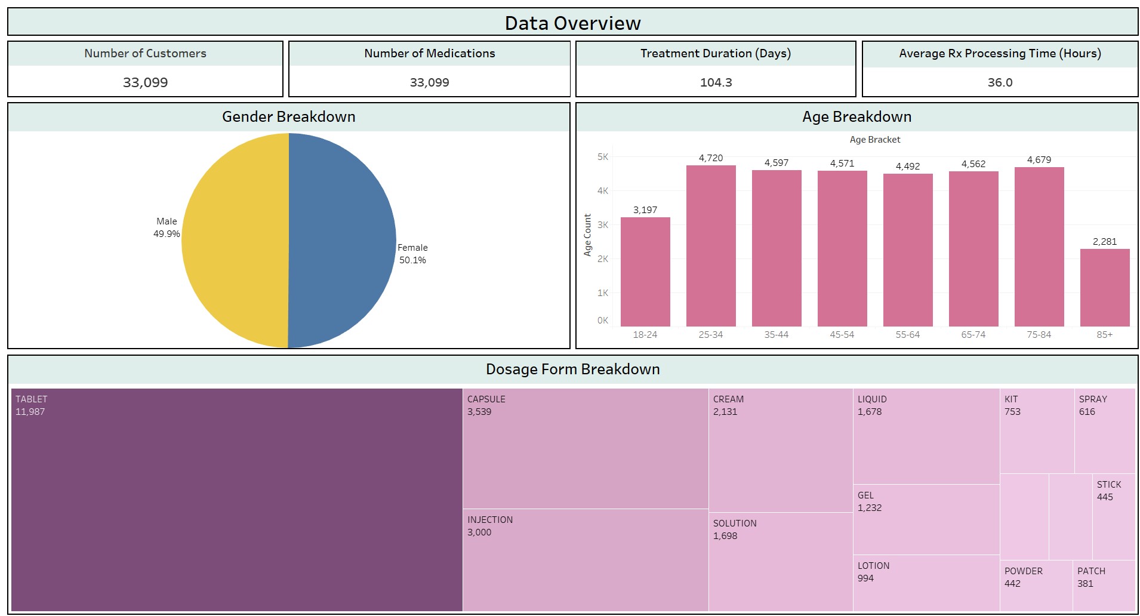Click the yellow Male pie slice
This screenshot has height=616, width=1140.
tap(235, 240)
